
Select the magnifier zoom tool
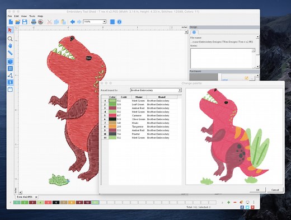(x=10, y=39)
